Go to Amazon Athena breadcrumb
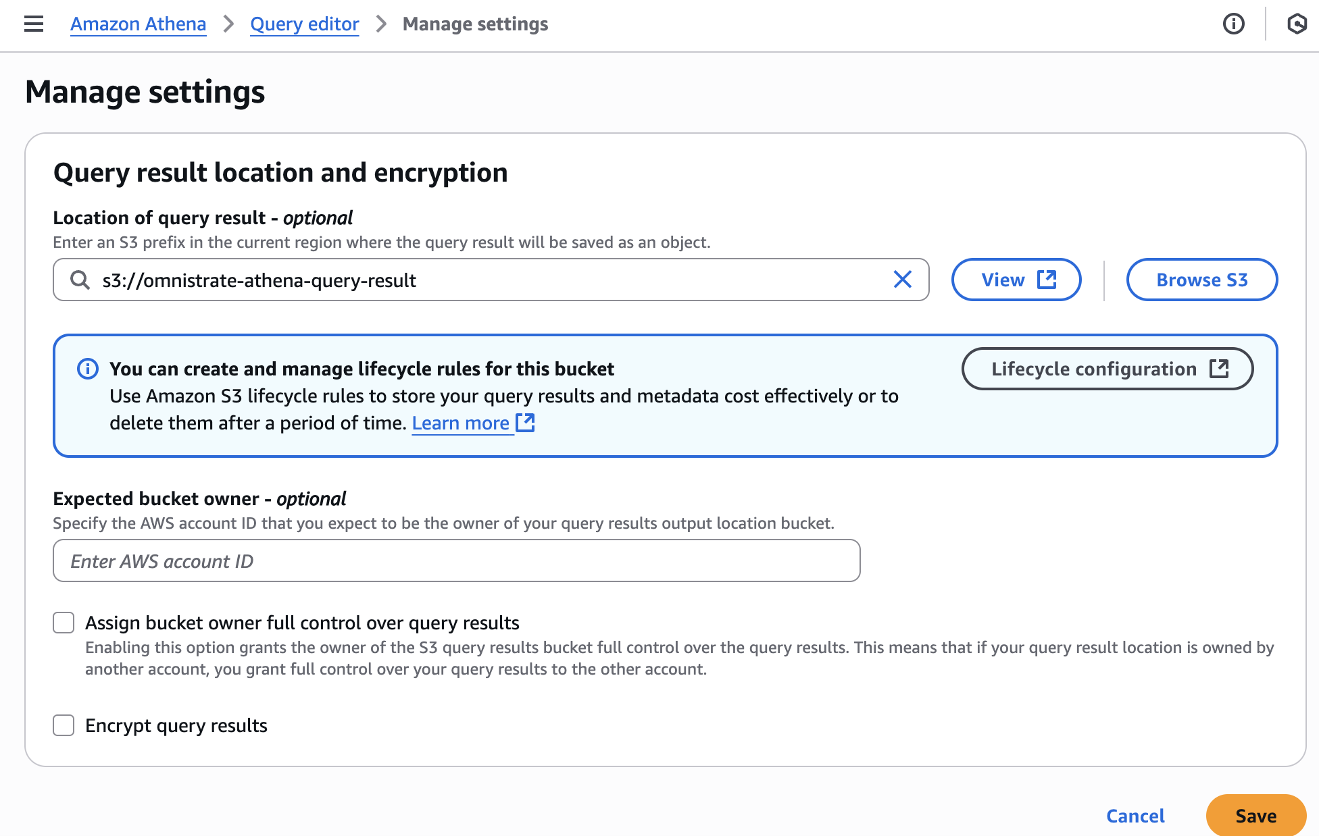Image resolution: width=1319 pixels, height=836 pixels. point(139,24)
